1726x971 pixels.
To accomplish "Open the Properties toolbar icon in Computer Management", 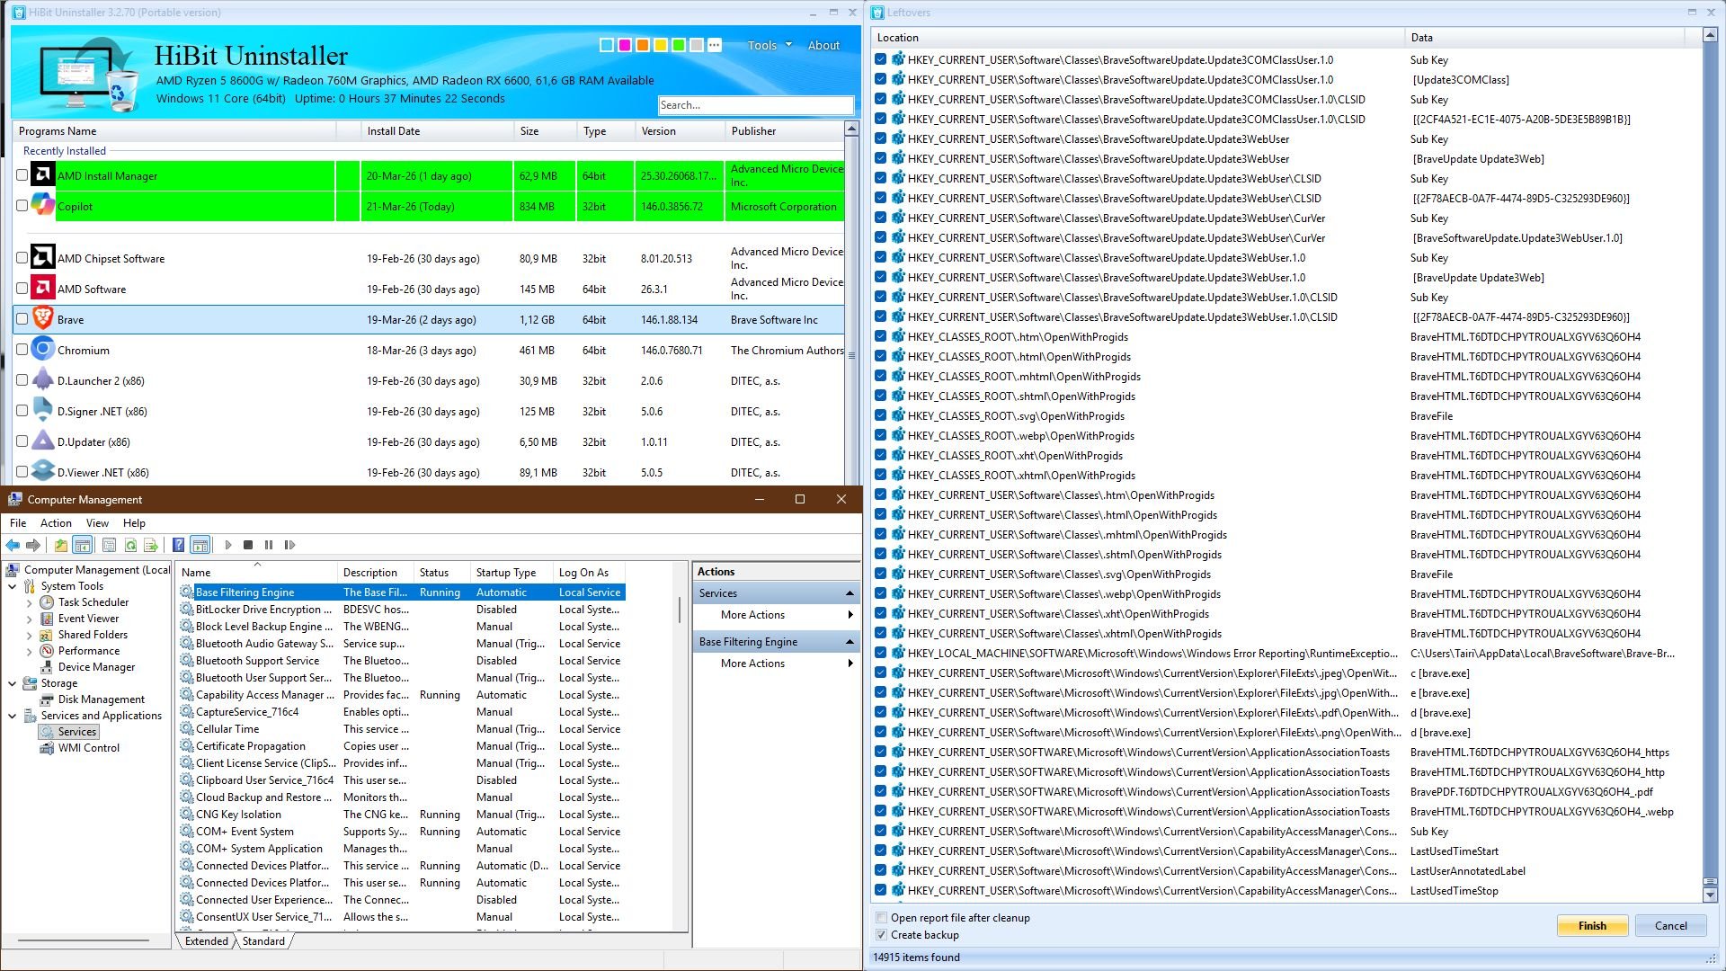I will tap(109, 545).
